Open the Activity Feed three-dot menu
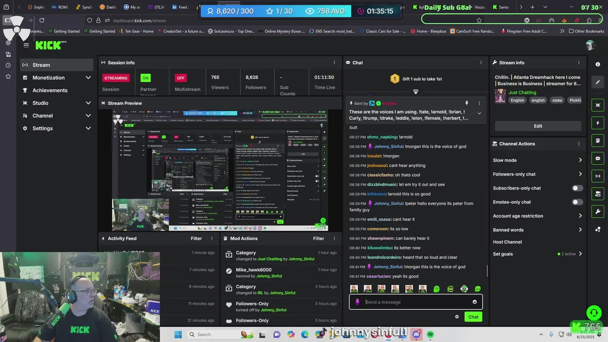 (212, 238)
